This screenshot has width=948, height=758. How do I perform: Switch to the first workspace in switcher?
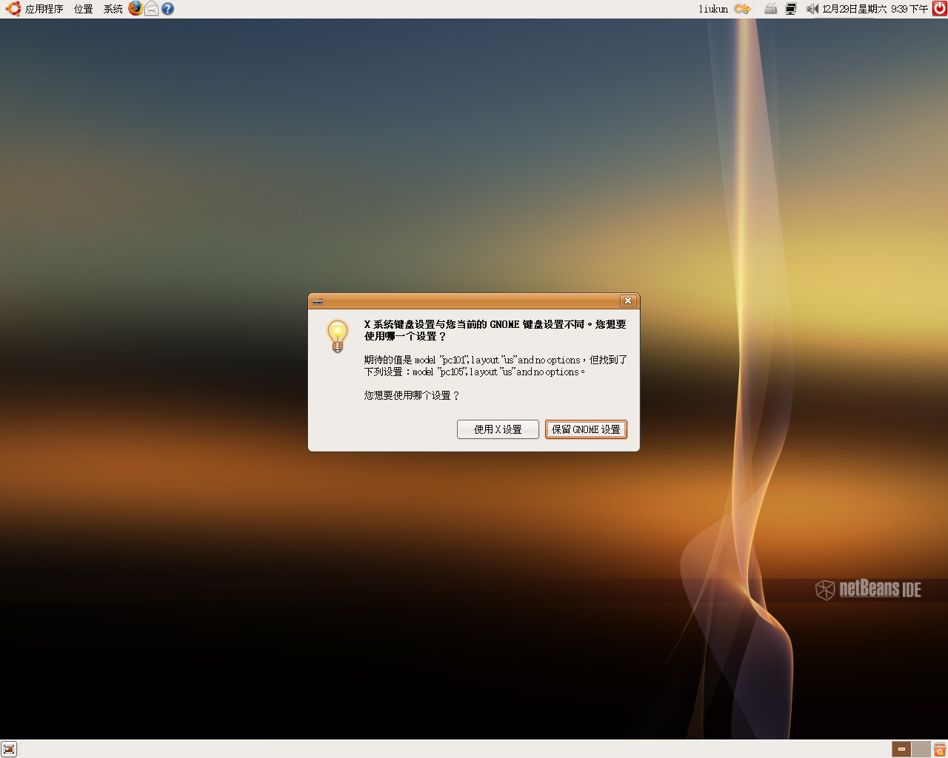[x=901, y=749]
